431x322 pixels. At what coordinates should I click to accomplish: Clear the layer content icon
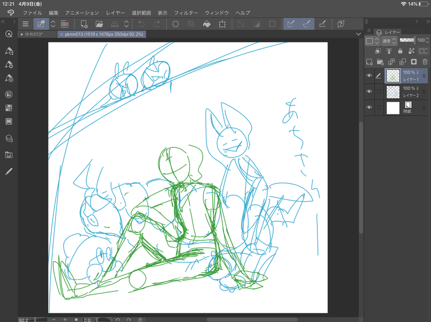[x=176, y=24]
